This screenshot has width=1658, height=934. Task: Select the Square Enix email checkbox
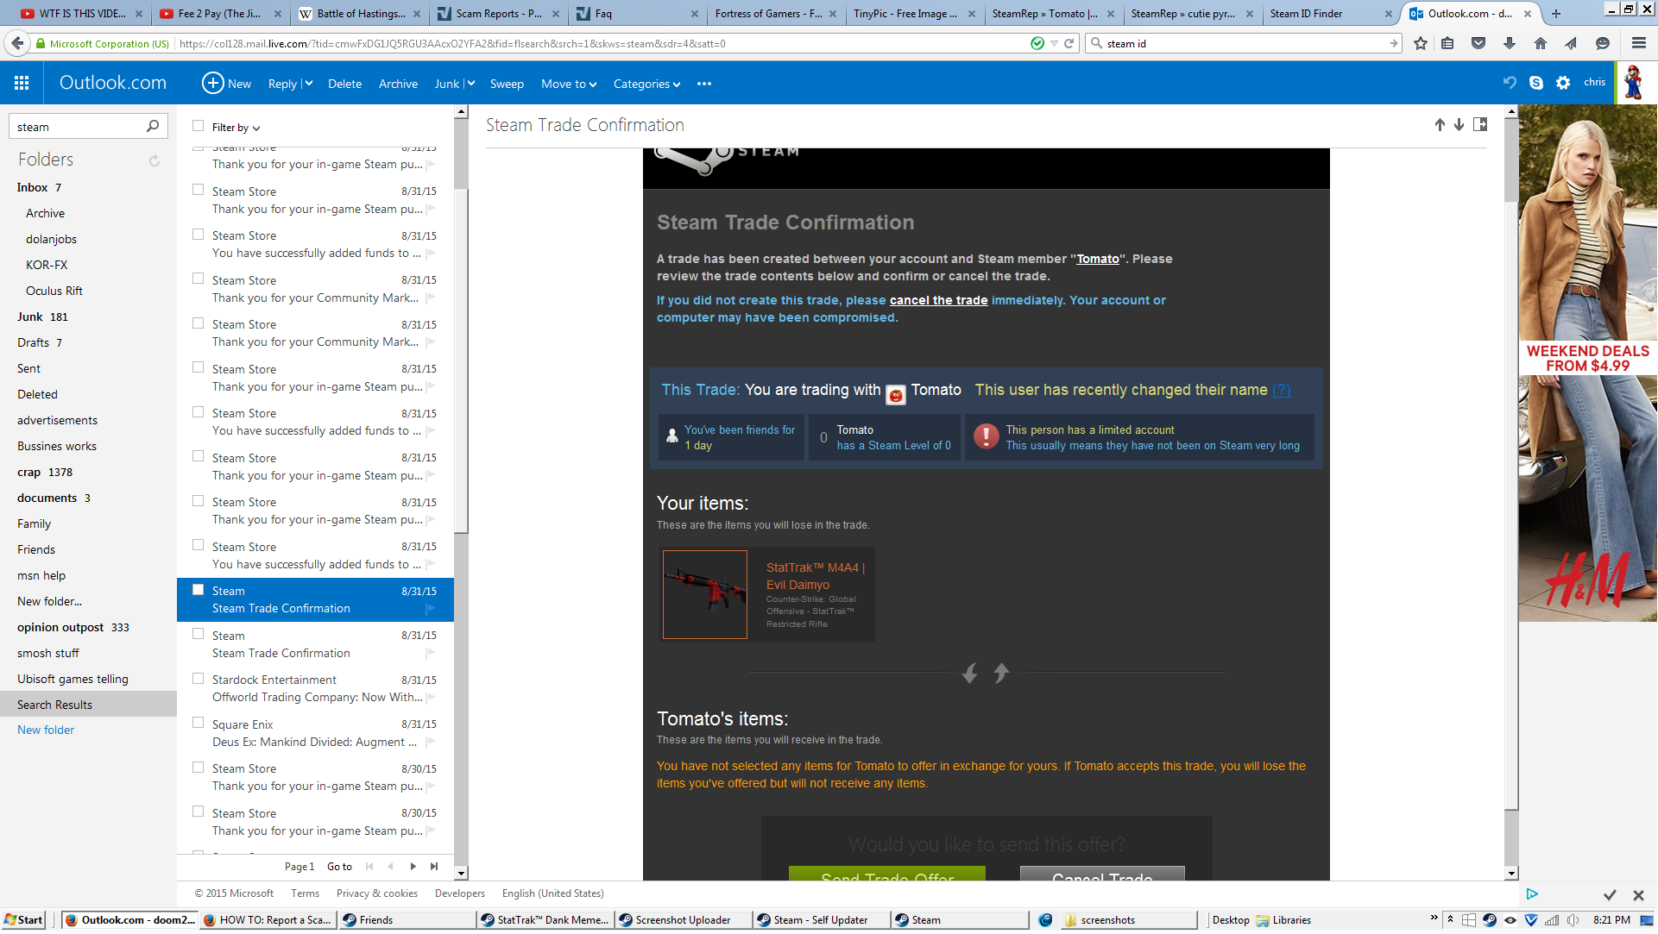coord(199,724)
